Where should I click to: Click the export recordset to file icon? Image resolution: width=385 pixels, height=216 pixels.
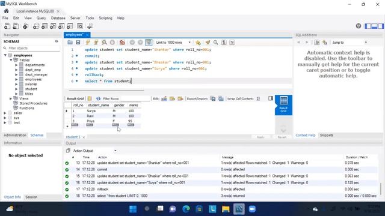pos(213,98)
